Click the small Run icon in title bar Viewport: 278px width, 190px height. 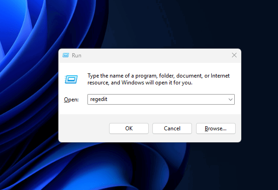tap(65, 55)
